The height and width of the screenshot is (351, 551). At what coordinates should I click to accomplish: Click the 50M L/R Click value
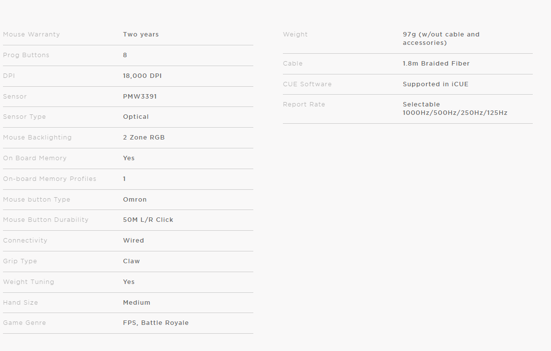(x=148, y=220)
